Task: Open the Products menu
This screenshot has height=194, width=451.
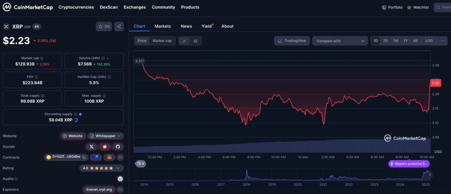Action: [x=190, y=7]
